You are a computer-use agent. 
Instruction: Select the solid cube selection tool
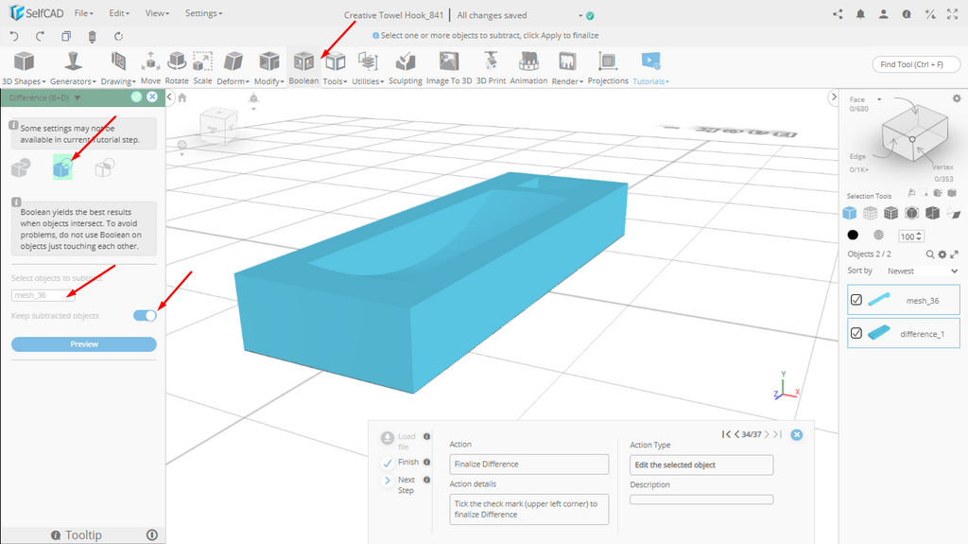click(850, 213)
